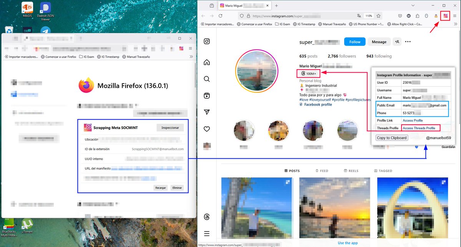Open the uTorrent desktop shortcut
Viewport: 461px width, 247px height.
coord(27,226)
